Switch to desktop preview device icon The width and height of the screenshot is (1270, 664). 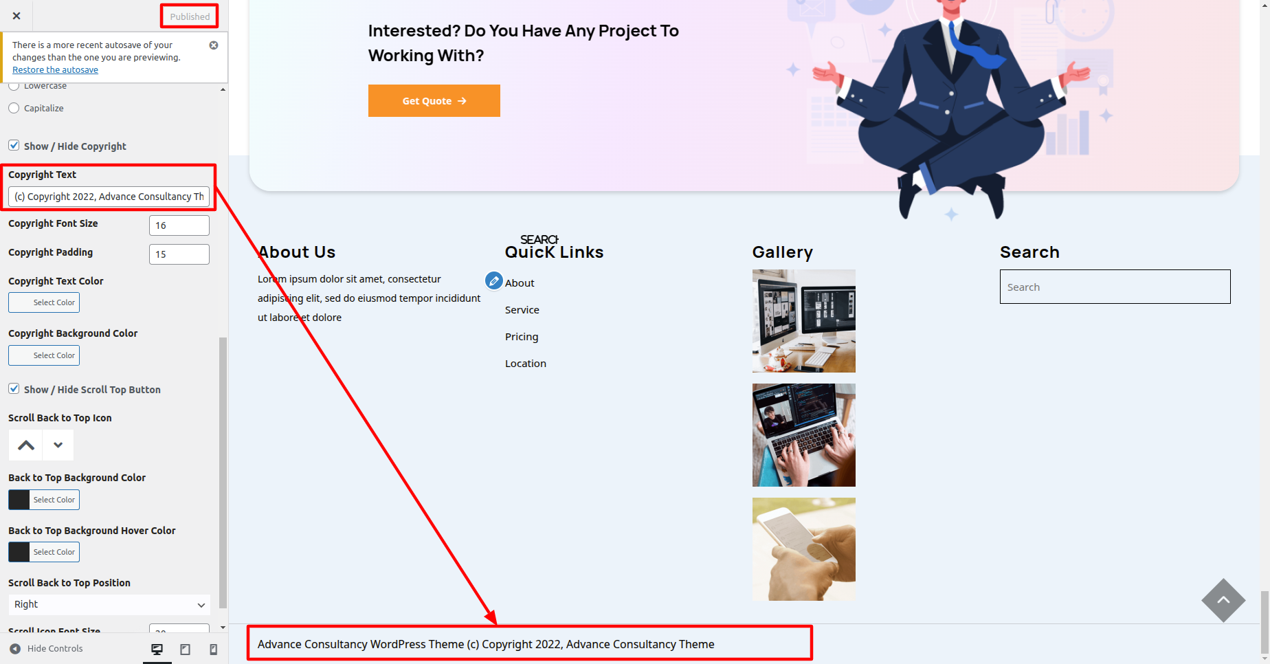[x=157, y=649]
